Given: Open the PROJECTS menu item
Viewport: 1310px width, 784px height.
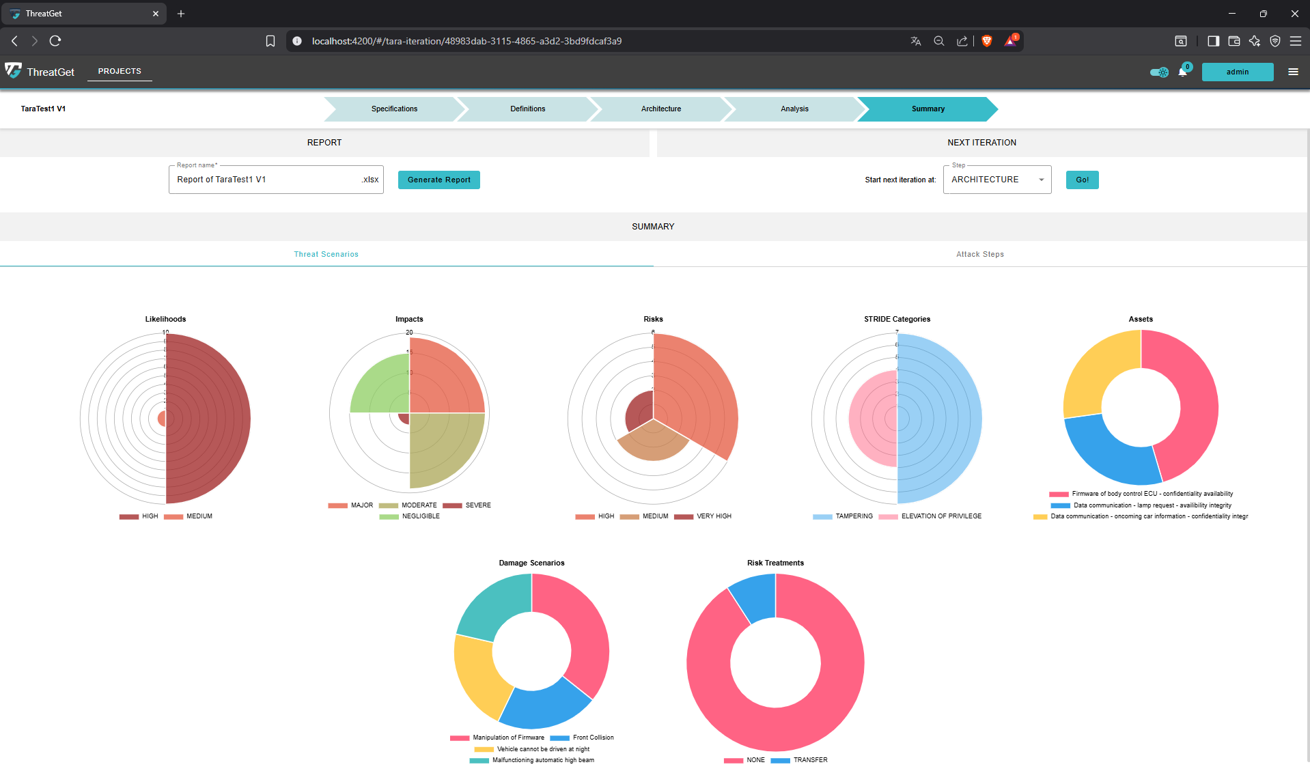Looking at the screenshot, I should click(120, 71).
